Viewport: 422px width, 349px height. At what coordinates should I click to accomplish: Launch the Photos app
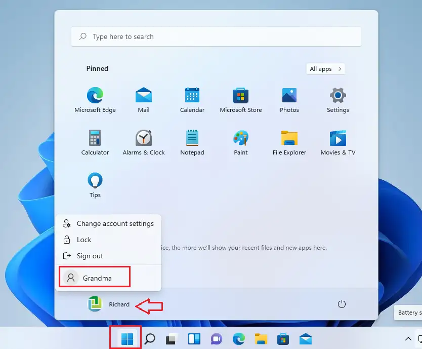pos(289,100)
